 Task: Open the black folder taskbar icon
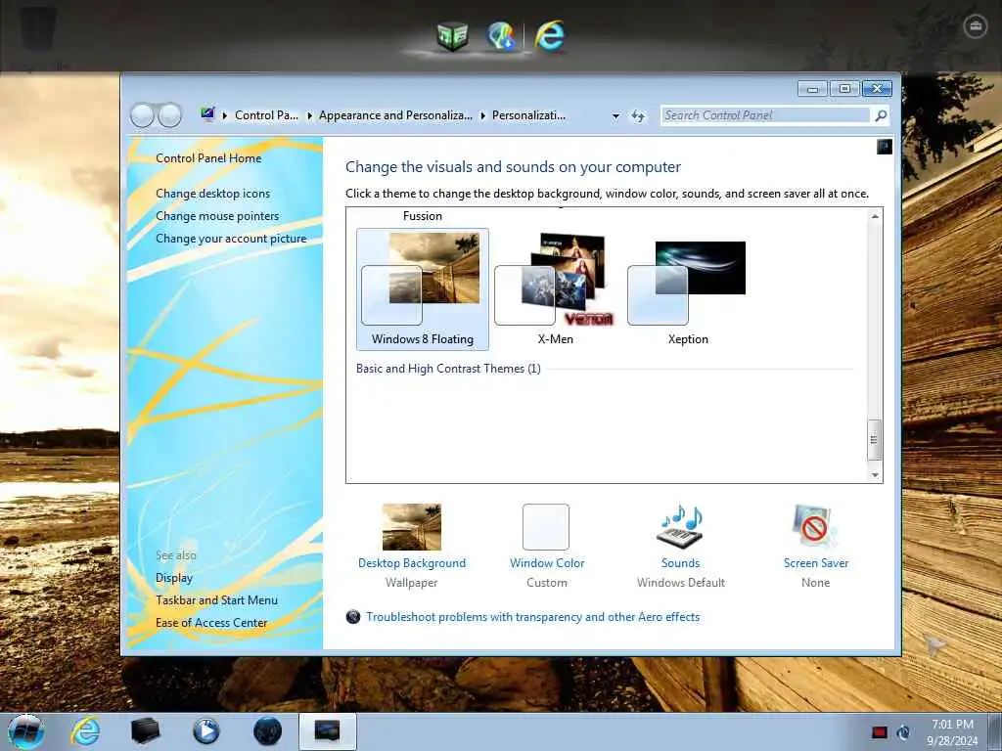point(145,731)
